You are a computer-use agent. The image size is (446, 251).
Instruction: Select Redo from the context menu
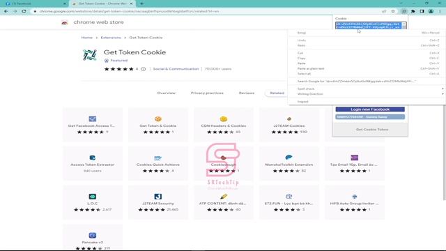(367, 45)
